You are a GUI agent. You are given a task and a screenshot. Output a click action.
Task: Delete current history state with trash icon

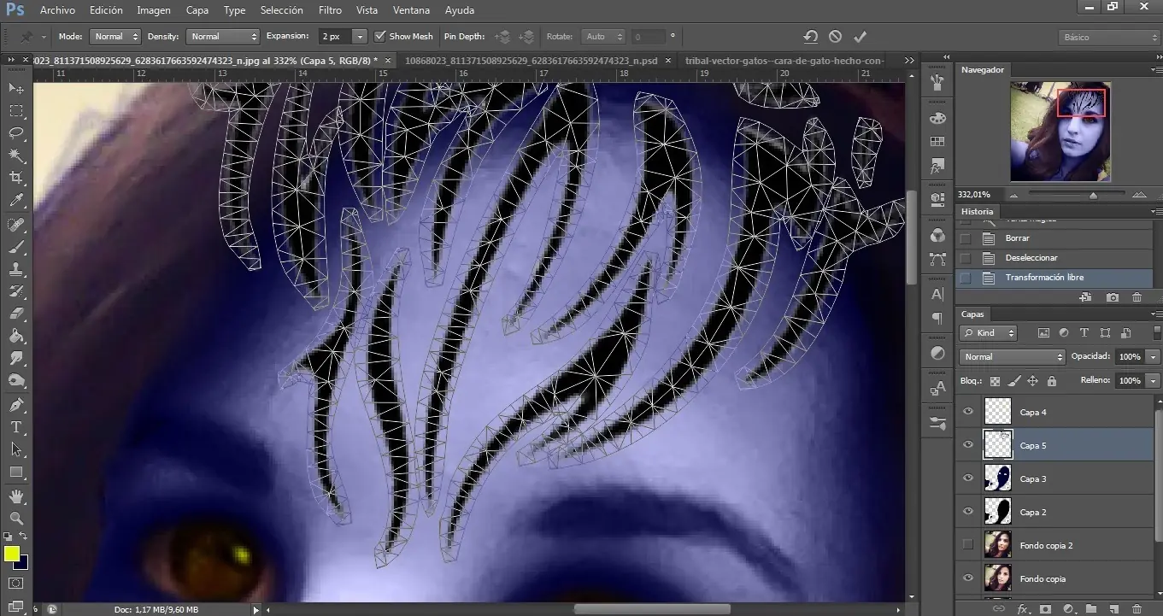click(x=1137, y=297)
